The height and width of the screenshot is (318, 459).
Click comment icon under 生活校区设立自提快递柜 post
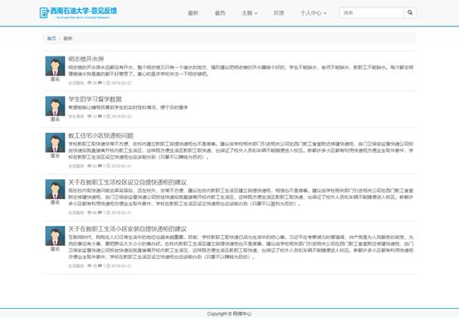coord(100,213)
